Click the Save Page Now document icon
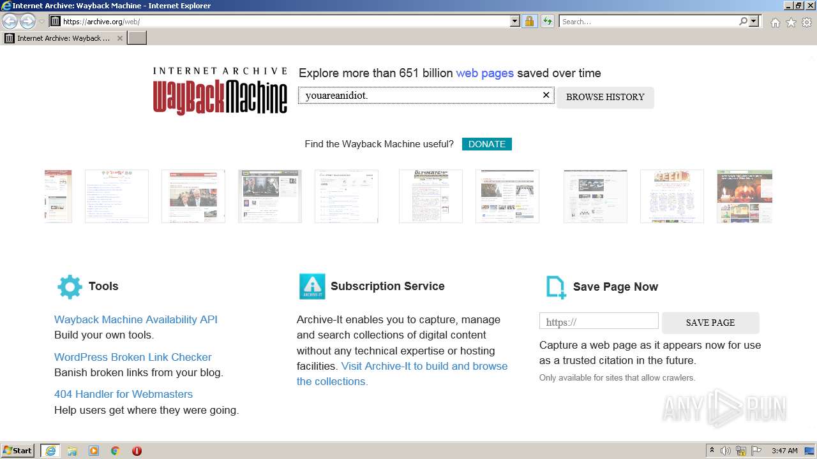 pos(556,287)
